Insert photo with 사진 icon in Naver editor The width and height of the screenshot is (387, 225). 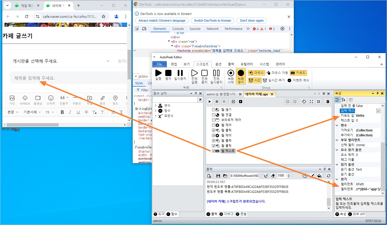12,98
